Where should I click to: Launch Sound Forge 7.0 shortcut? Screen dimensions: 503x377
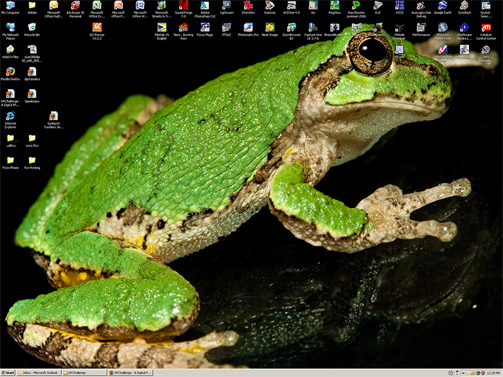(184, 9)
